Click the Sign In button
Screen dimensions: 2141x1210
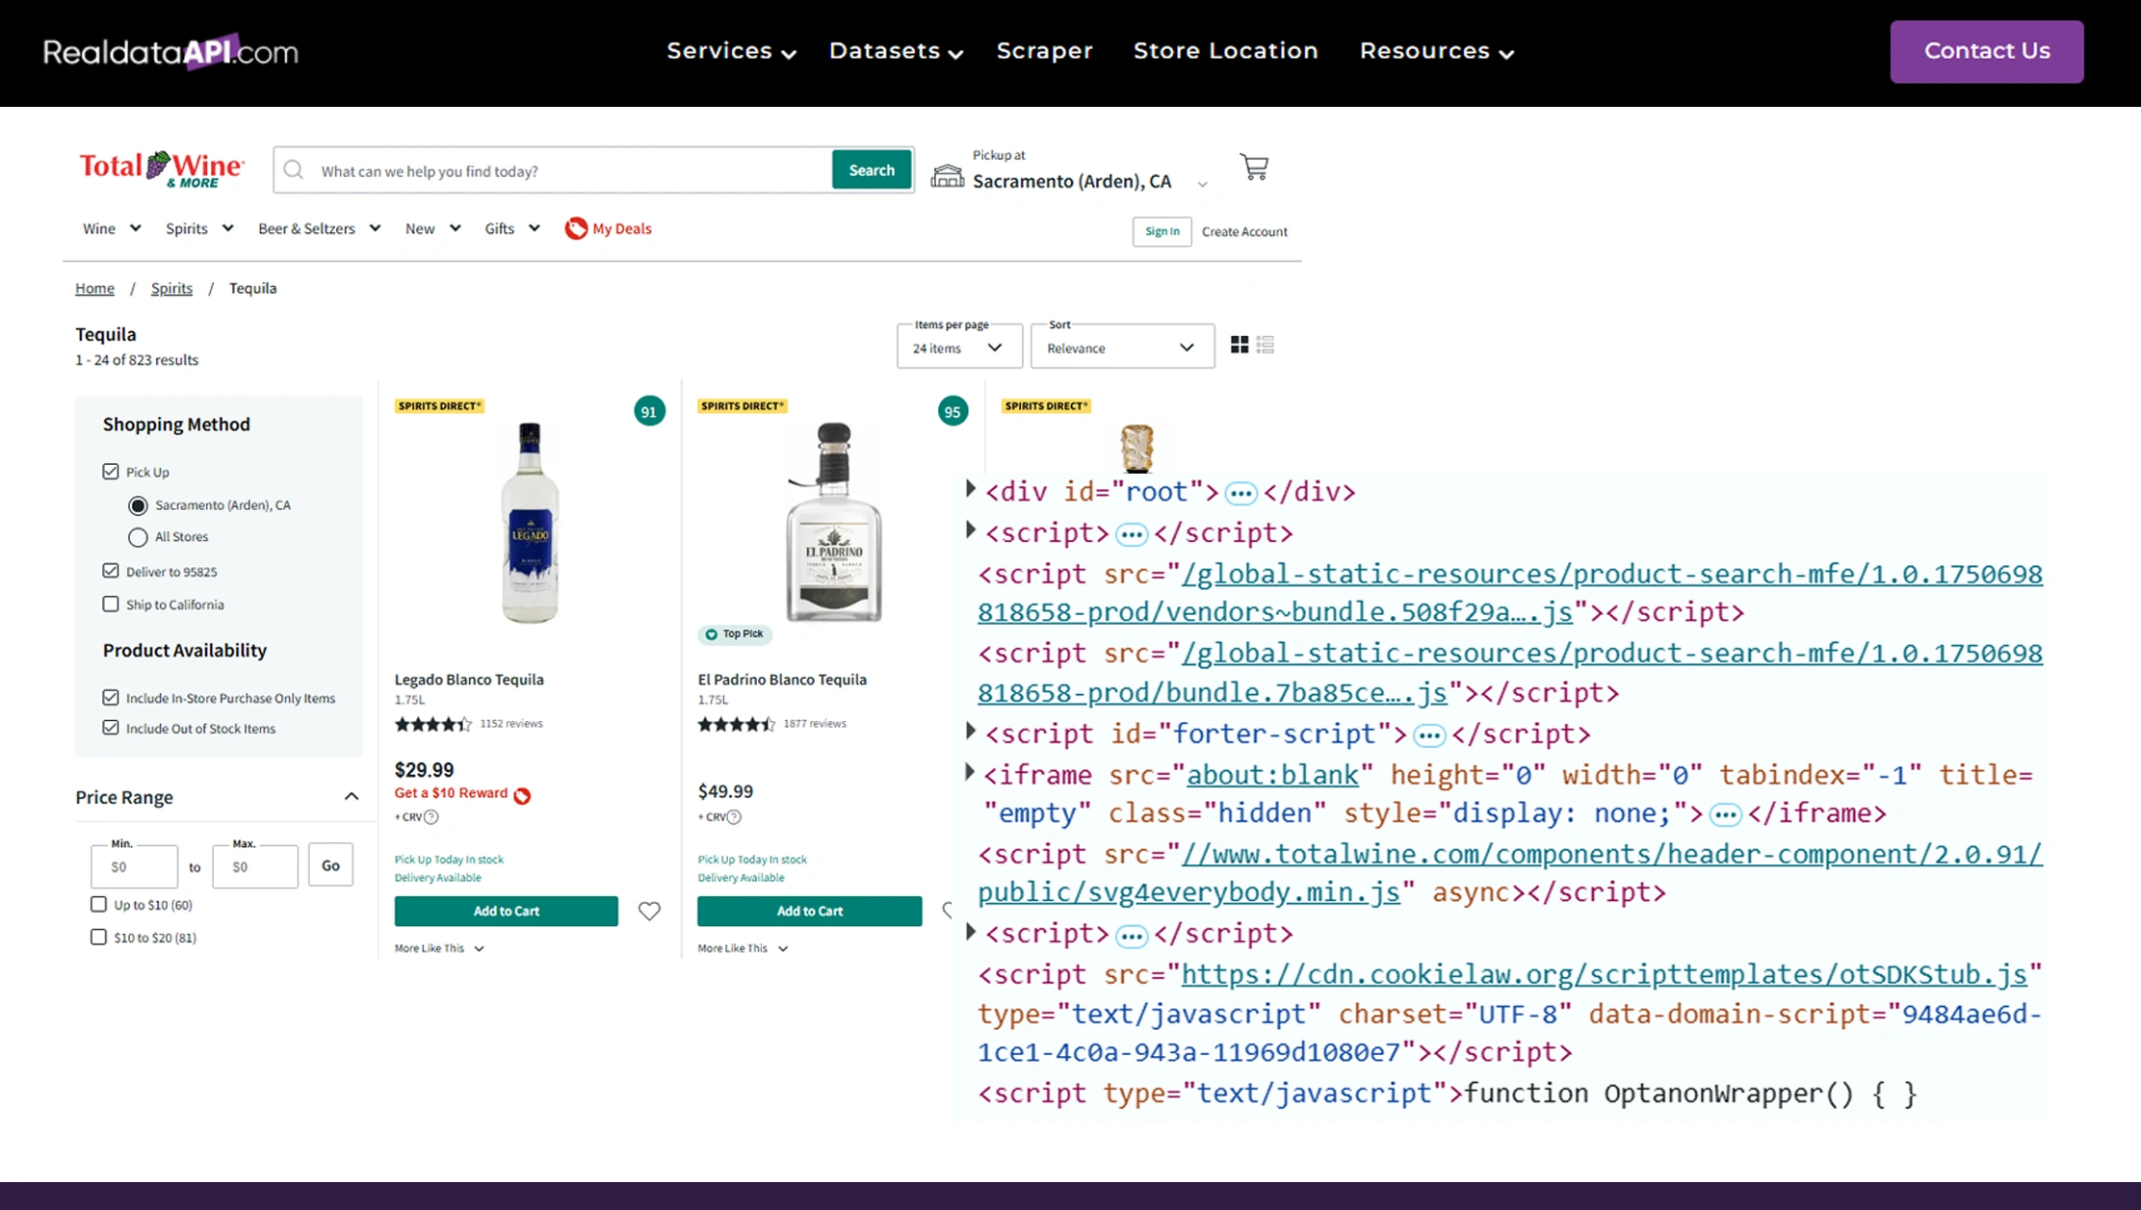1162,231
